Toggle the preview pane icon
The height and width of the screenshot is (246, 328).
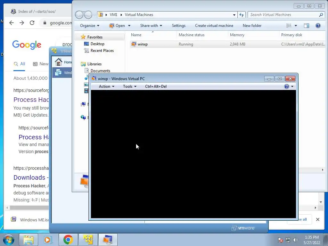coord(307,26)
